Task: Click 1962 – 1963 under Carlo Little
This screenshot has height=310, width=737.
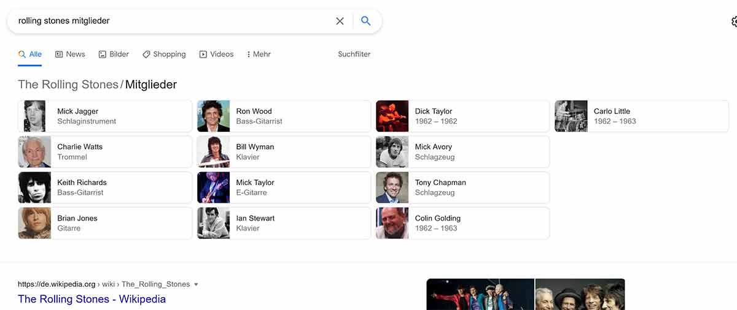Action: (x=615, y=121)
